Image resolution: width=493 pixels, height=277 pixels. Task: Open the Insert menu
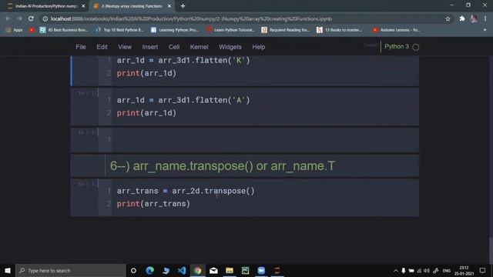[x=150, y=47]
